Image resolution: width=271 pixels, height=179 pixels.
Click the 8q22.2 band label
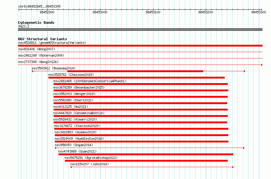[24, 26]
